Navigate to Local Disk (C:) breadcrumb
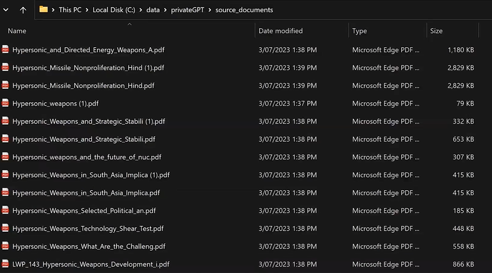This screenshot has width=492, height=273. 114,10
